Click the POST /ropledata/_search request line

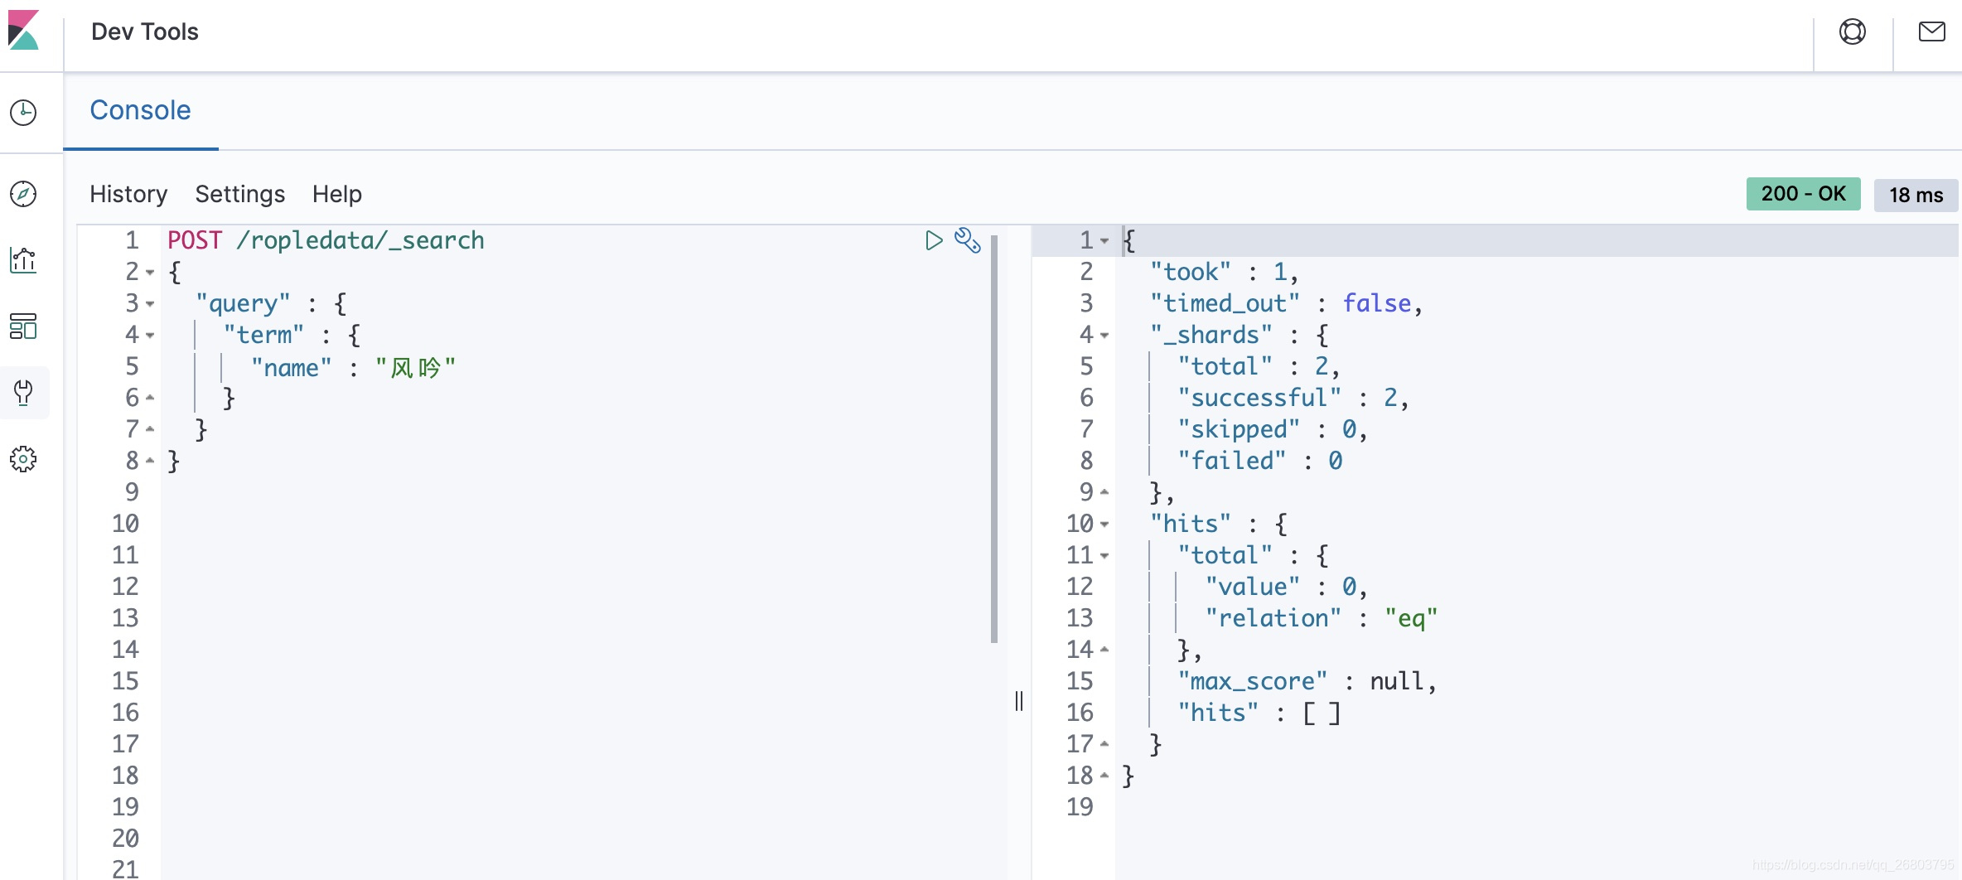[x=326, y=240]
